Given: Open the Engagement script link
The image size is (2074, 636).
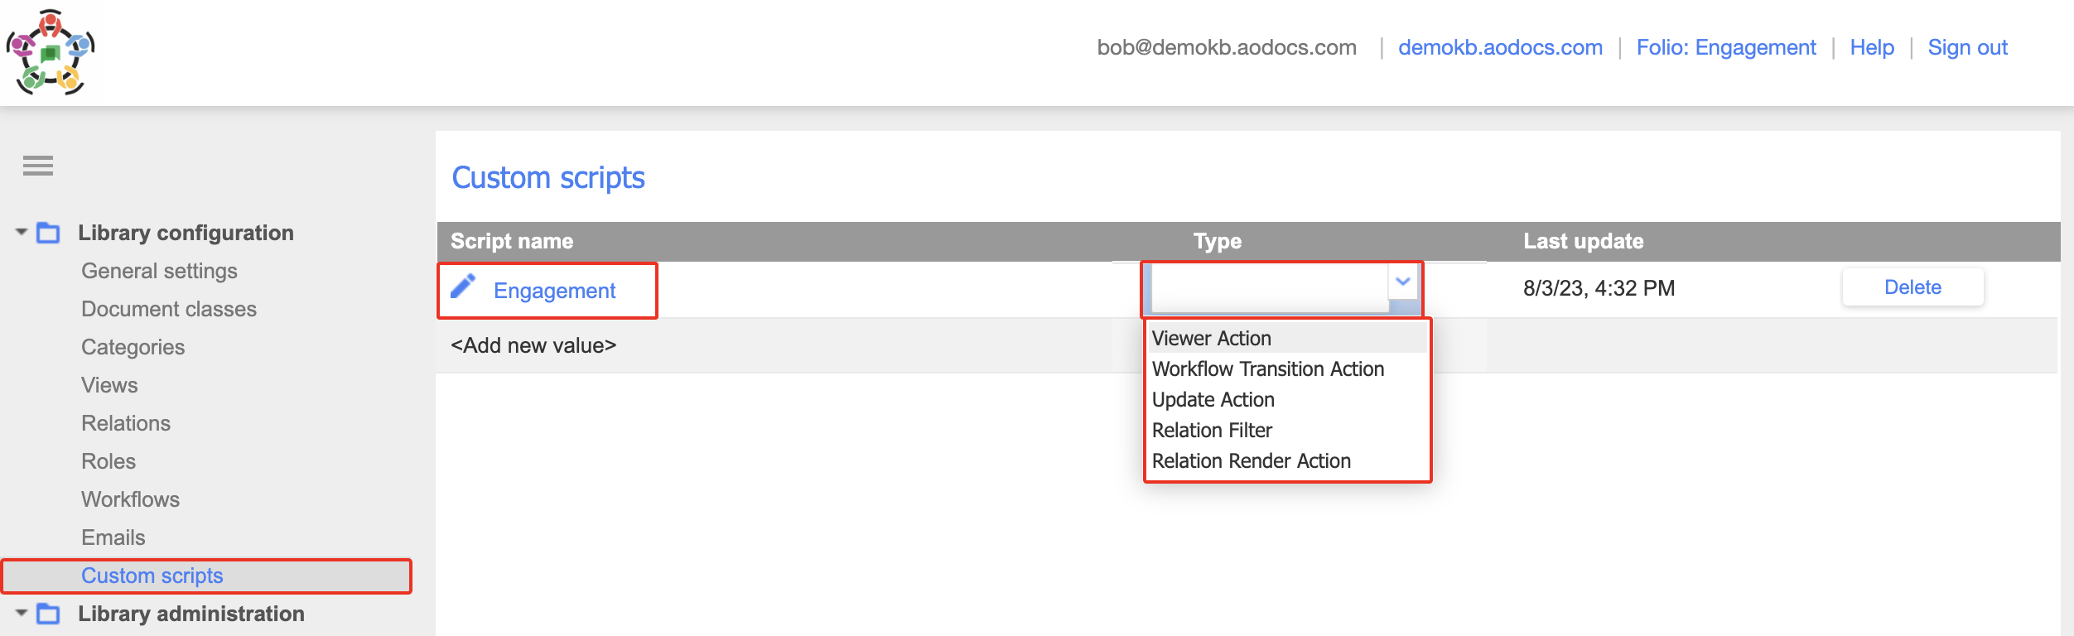Looking at the screenshot, I should click(554, 291).
